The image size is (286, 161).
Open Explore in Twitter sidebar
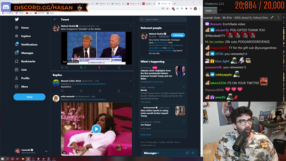23,36
